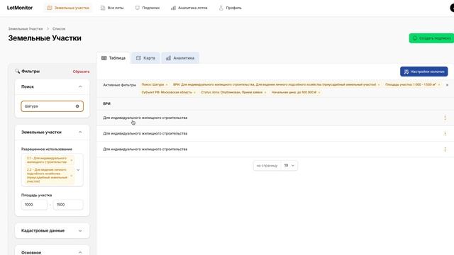The height and width of the screenshot is (255, 454).
Task: Click the Настройки колонок button
Action: click(424, 72)
